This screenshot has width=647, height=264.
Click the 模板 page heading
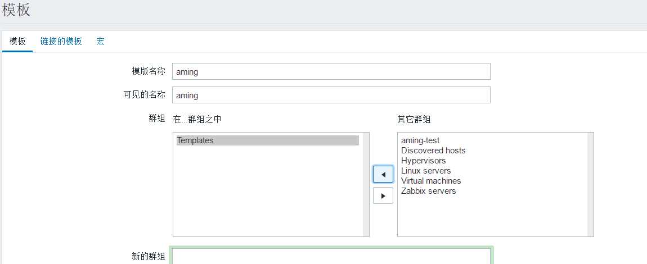16,10
